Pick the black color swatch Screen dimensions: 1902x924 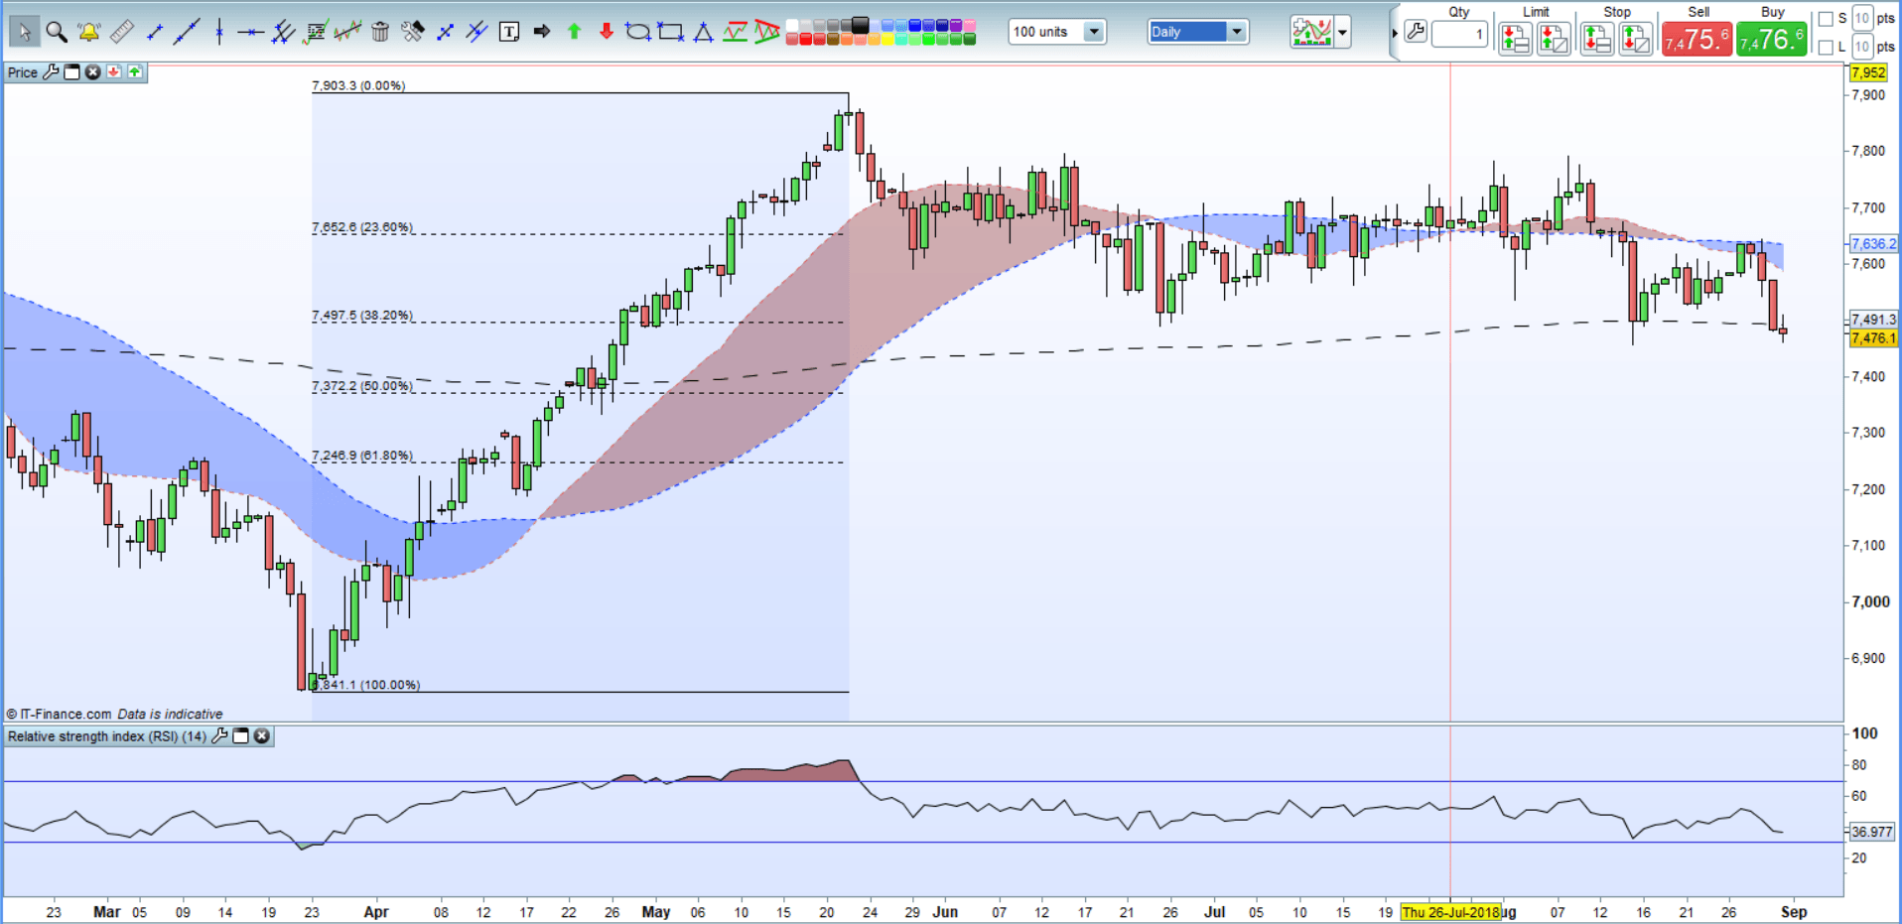click(x=860, y=25)
